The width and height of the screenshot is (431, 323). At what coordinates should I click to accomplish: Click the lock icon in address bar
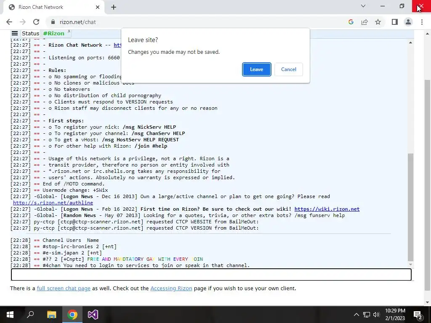coord(53,22)
